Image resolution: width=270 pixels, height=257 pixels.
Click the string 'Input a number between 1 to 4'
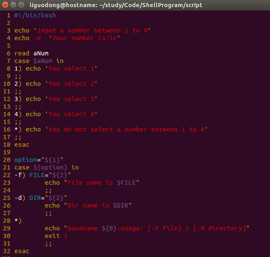tap(92, 30)
